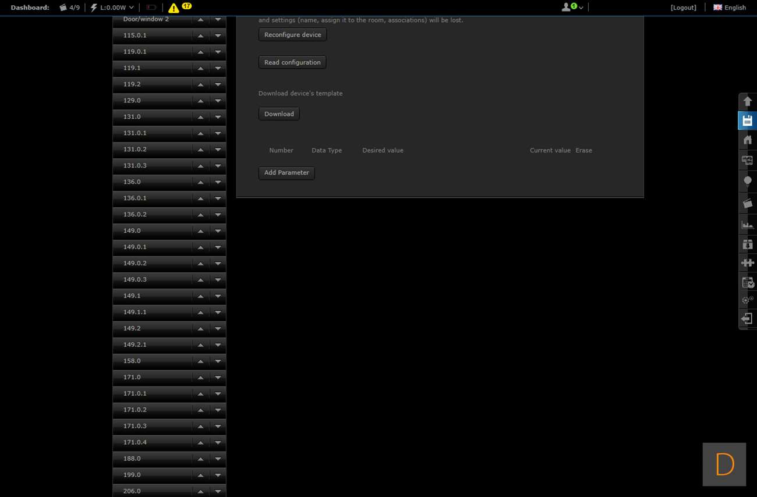The height and width of the screenshot is (497, 757).
Task: Click the up arrow on row 149.1
Action: pos(200,296)
